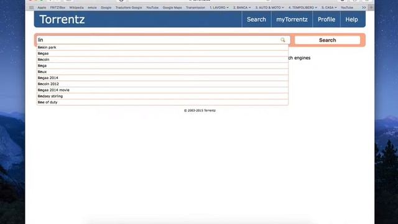The image size is (398, 224).
Task: Open myTorrentz in the header
Action: (292, 19)
